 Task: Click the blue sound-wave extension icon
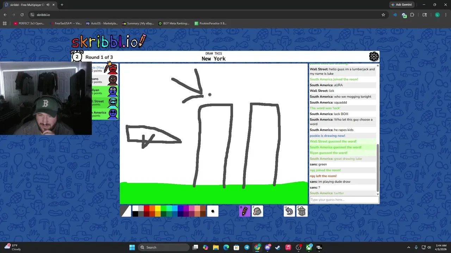(x=395, y=15)
